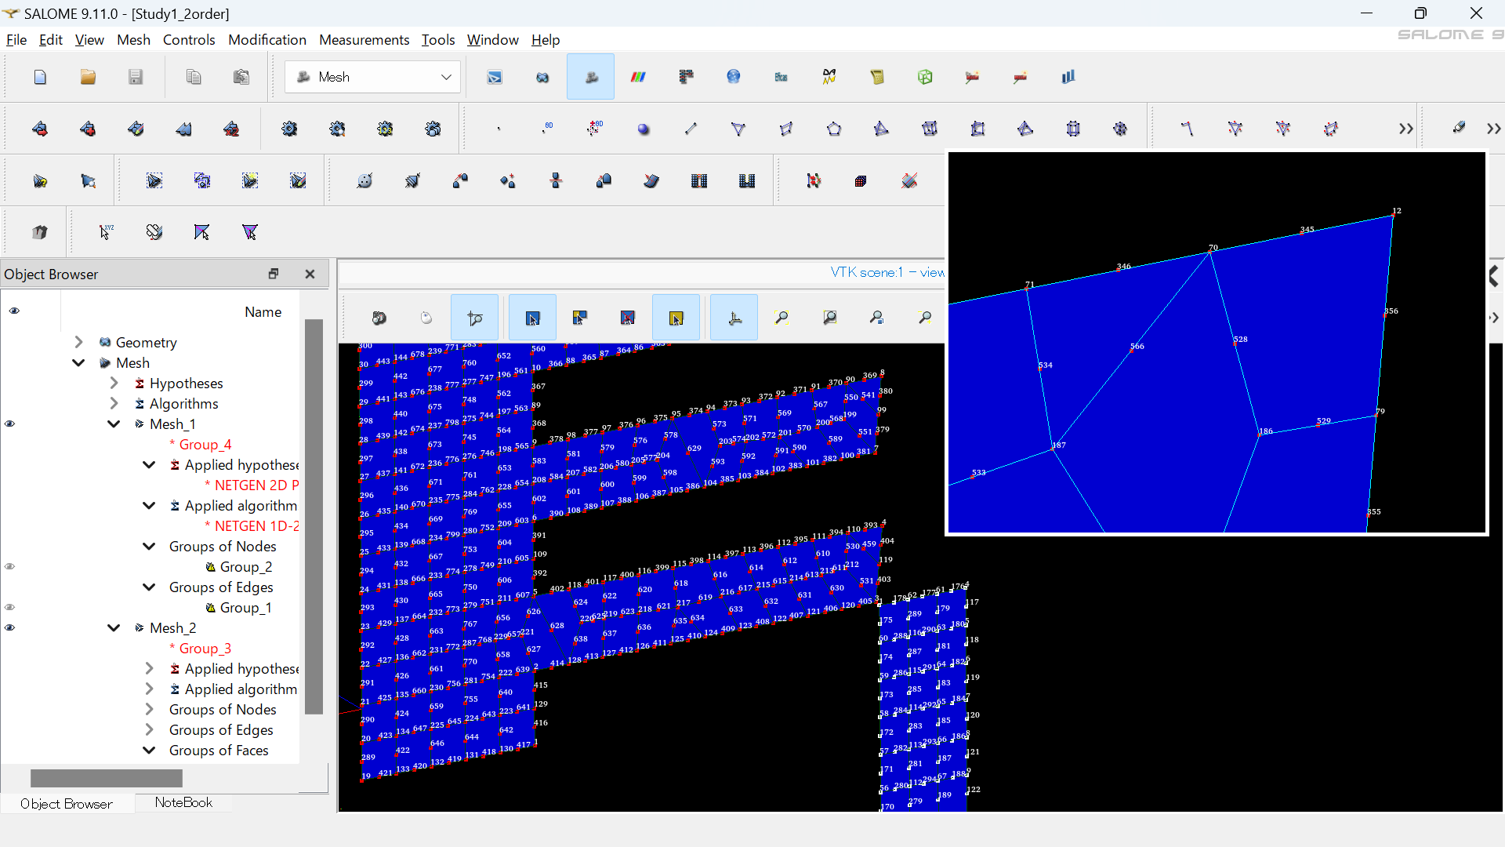Click the Object Browser horizontal scrollbar thumb
Screen dimensions: 1505x847
click(x=107, y=778)
